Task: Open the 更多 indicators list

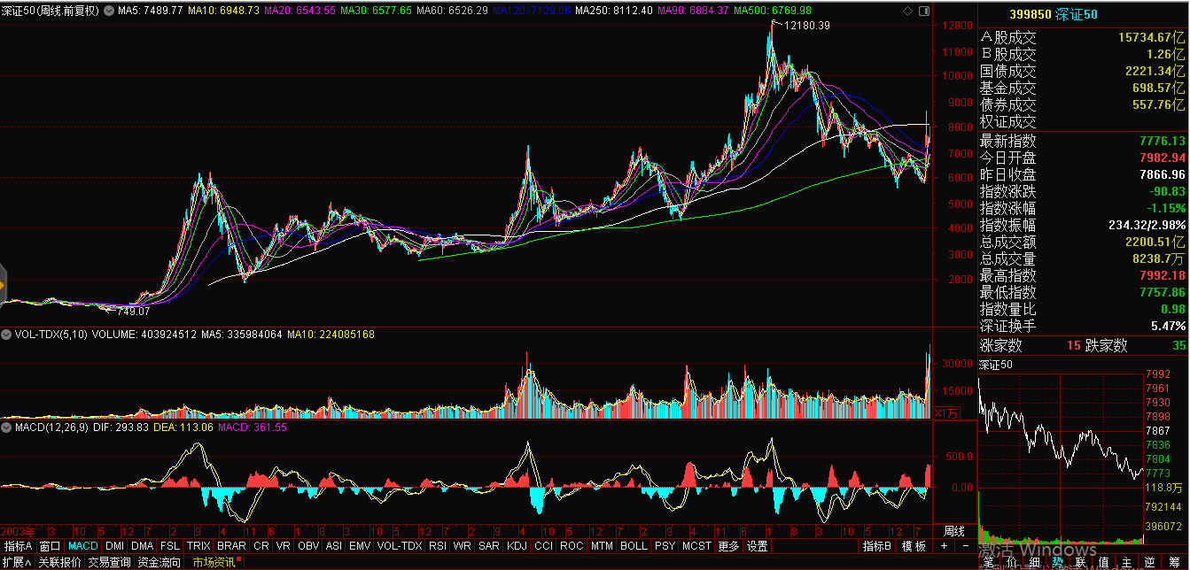Action: click(728, 546)
